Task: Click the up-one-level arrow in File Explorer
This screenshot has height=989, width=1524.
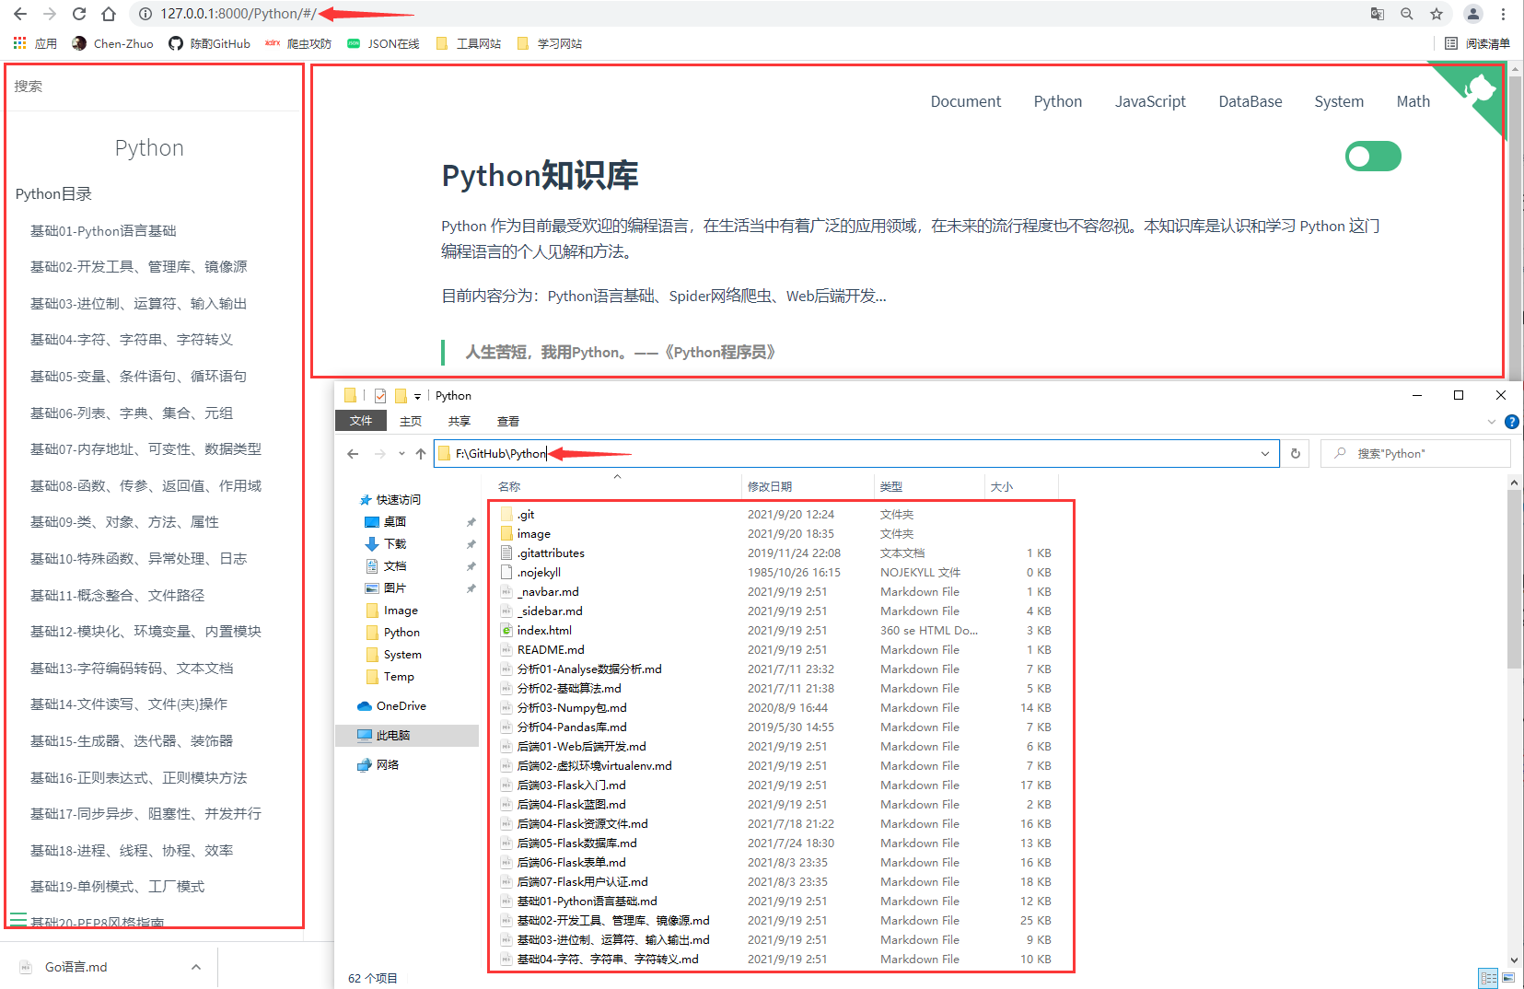Action: pyautogui.click(x=421, y=453)
